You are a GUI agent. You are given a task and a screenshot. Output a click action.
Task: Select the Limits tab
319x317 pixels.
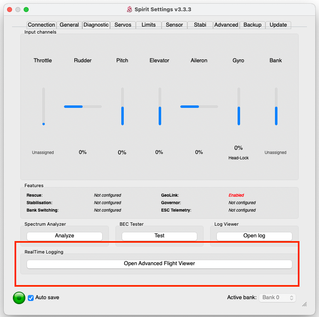[148, 25]
